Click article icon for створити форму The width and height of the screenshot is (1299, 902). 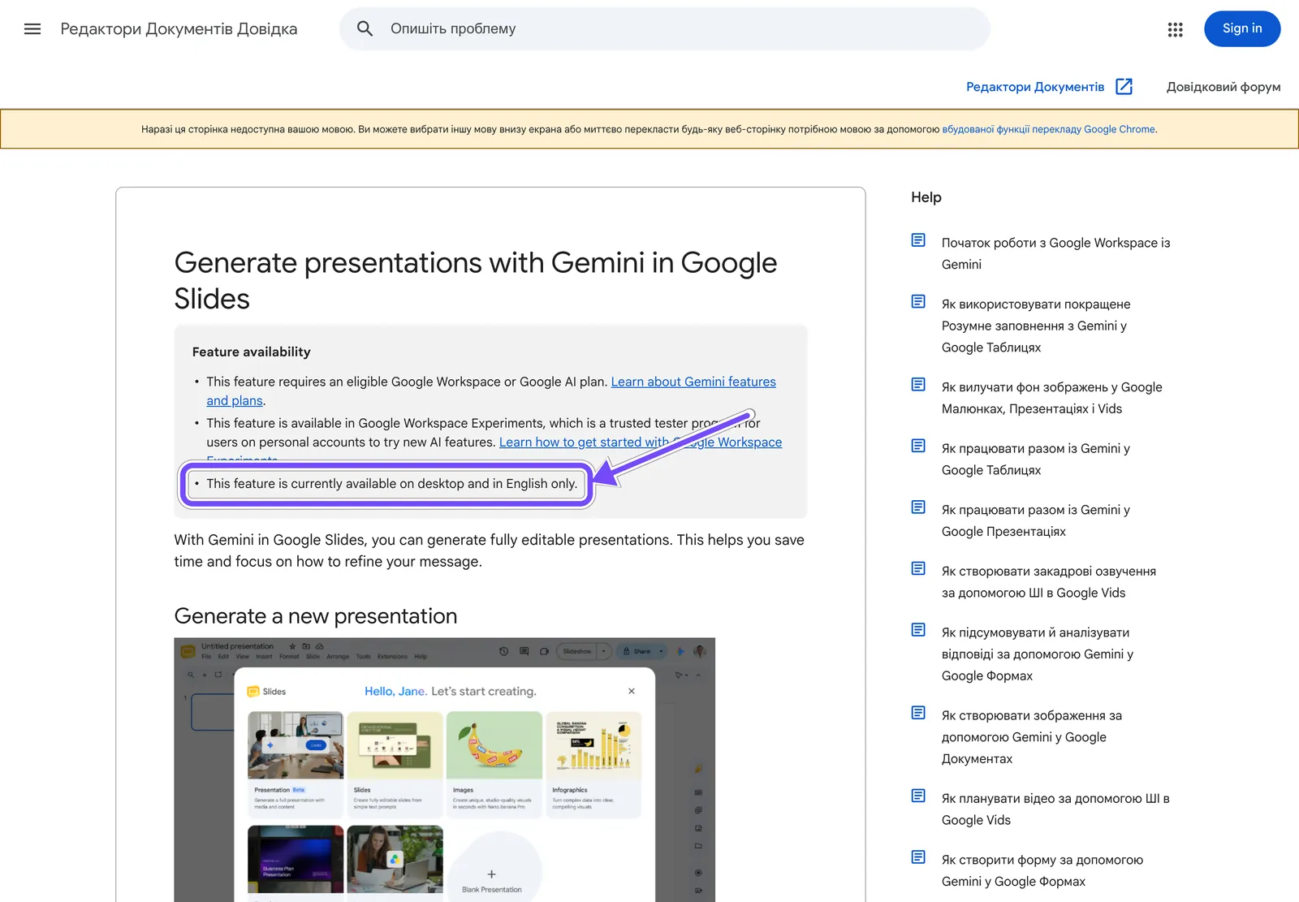[x=918, y=857]
